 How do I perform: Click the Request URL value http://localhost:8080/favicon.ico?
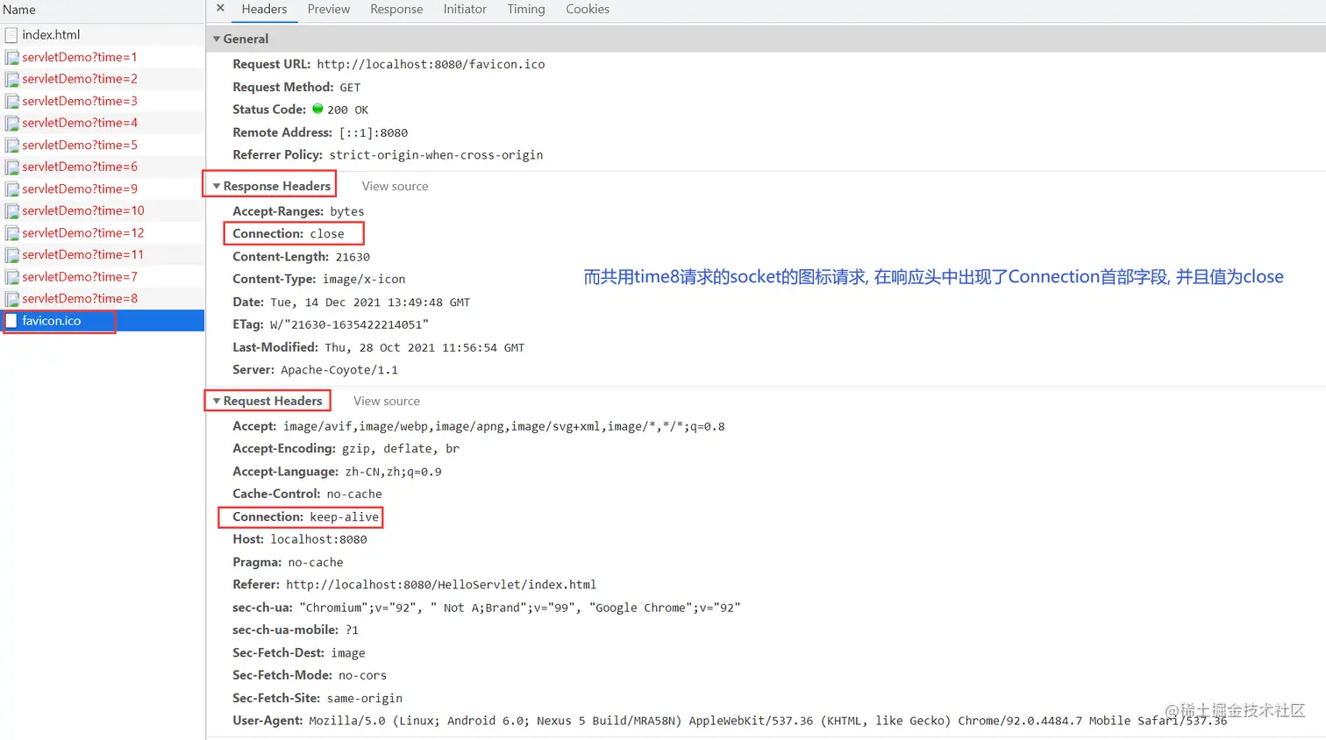pos(431,64)
